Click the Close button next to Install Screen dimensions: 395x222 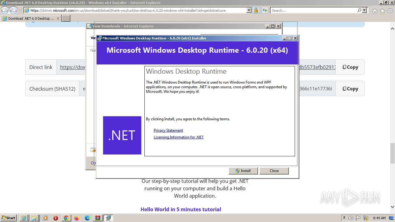pos(274,171)
